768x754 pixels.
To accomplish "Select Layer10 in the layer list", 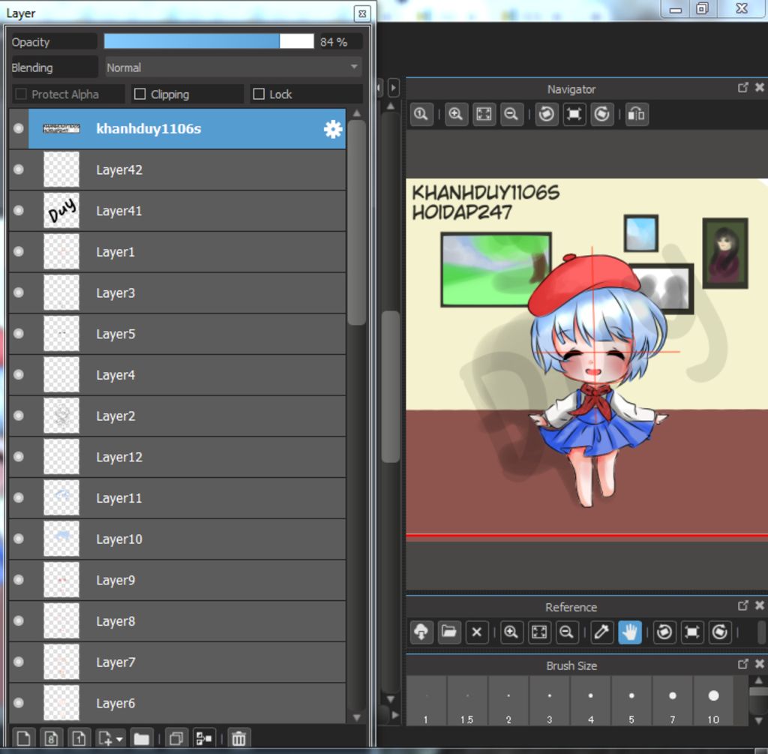I will 177,539.
